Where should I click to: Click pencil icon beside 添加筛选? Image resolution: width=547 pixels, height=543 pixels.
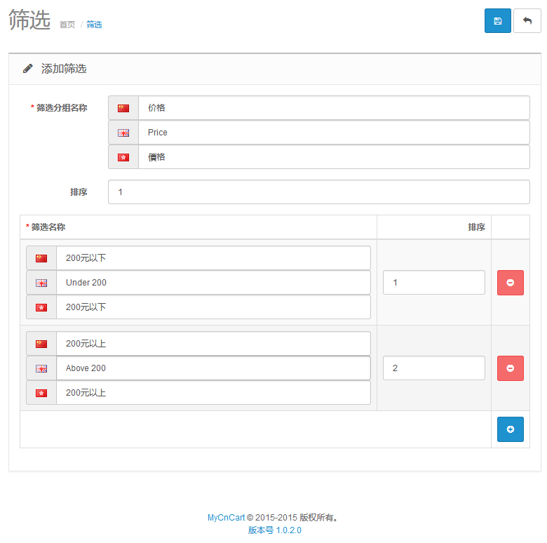(28, 68)
